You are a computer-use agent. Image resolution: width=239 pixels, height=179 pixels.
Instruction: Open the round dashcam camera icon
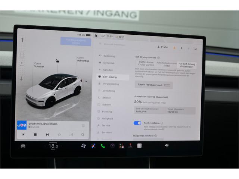(x=112, y=146)
